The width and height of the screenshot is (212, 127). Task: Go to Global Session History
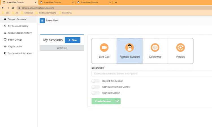tap(19, 33)
